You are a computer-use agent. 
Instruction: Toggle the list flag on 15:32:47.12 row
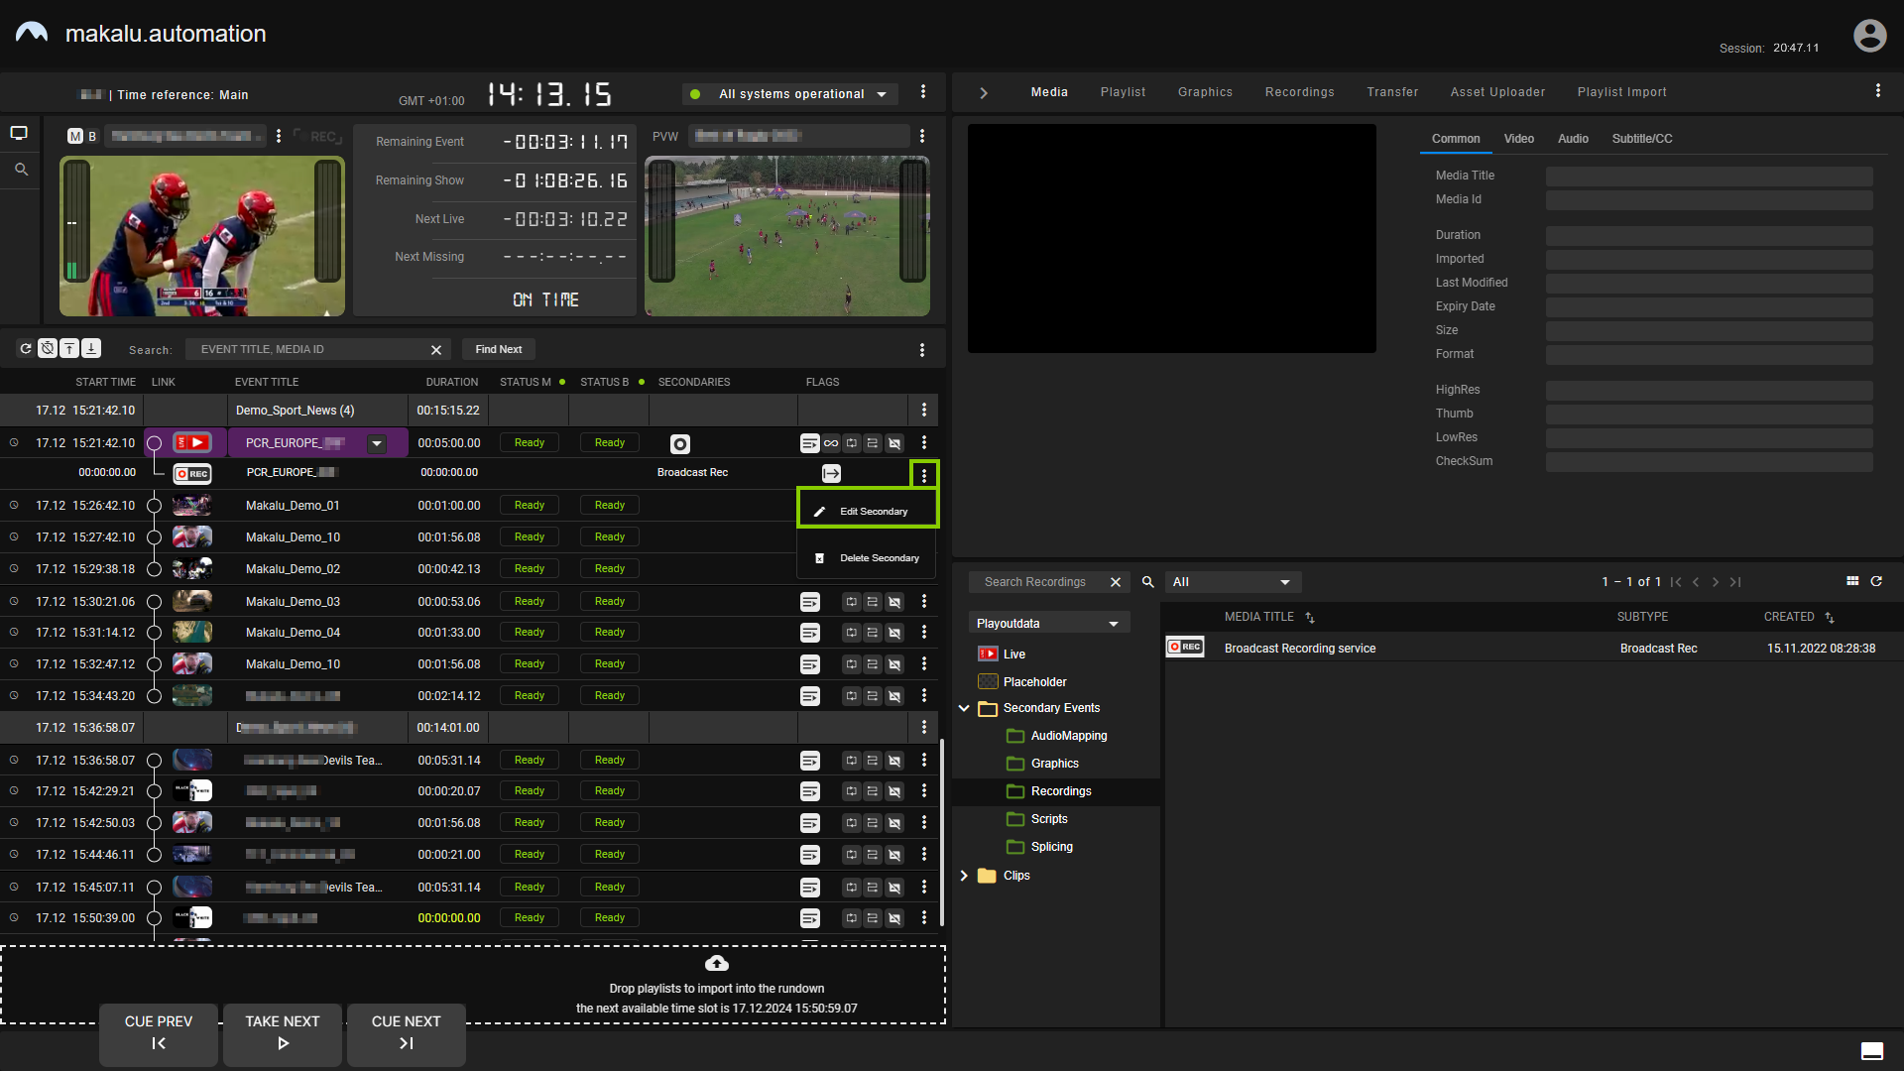pyautogui.click(x=873, y=664)
